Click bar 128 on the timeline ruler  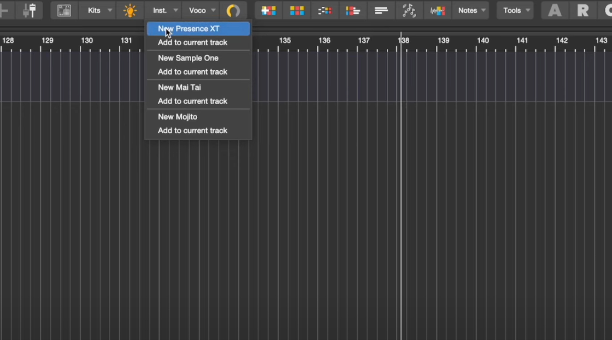8,40
